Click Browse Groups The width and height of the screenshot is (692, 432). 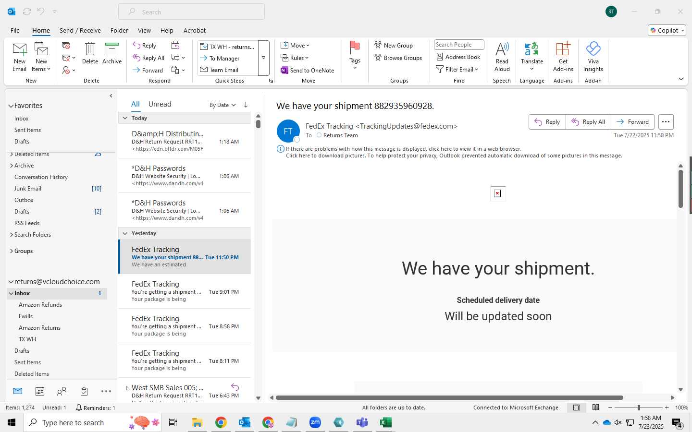[398, 58]
